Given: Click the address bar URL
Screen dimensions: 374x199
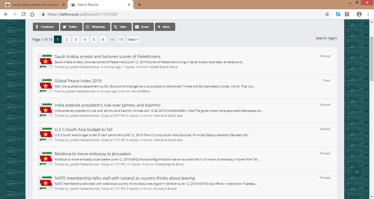Looking at the screenshot, I should [82, 14].
